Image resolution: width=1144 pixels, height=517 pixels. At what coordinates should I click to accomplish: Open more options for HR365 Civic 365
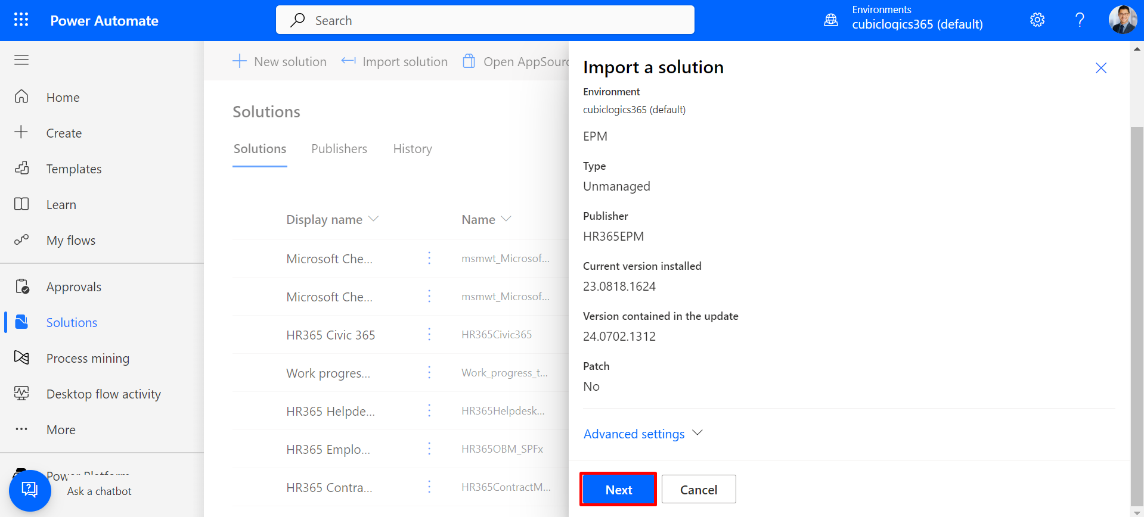[x=429, y=334]
